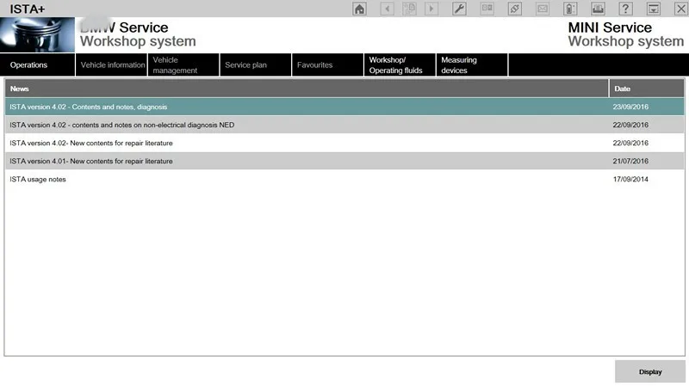
Task: Click the back arrow toolbar icon
Action: 387,9
